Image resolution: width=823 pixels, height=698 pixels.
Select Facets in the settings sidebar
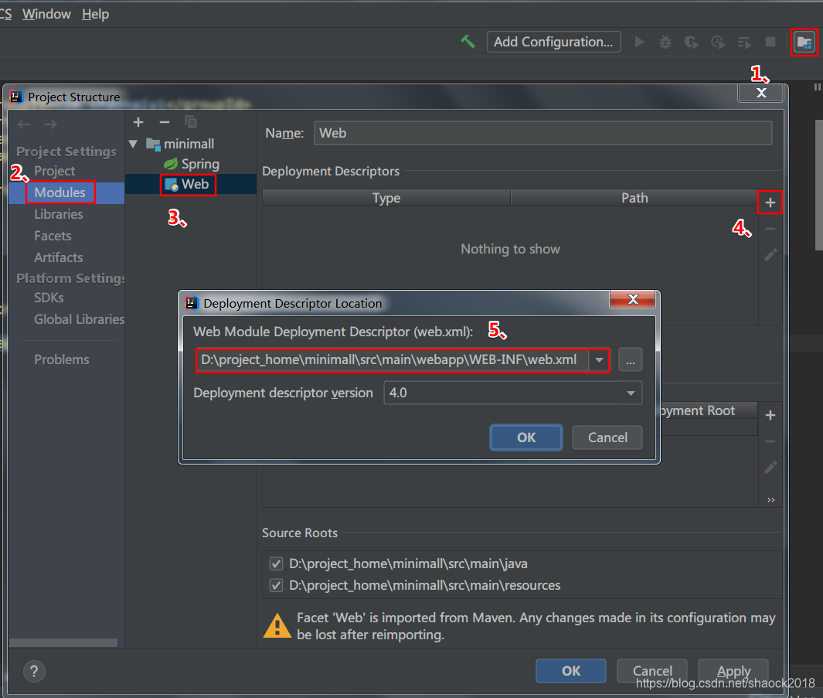click(x=53, y=236)
